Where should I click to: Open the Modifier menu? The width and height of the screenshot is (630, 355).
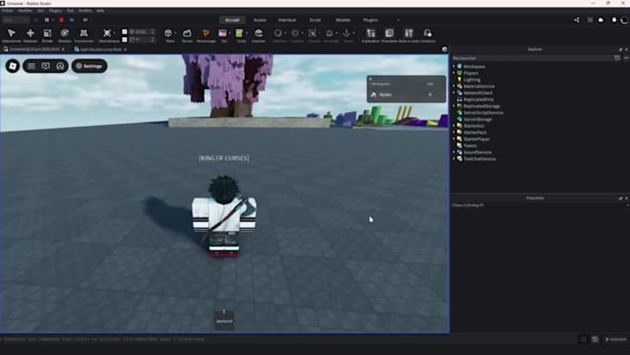25,10
